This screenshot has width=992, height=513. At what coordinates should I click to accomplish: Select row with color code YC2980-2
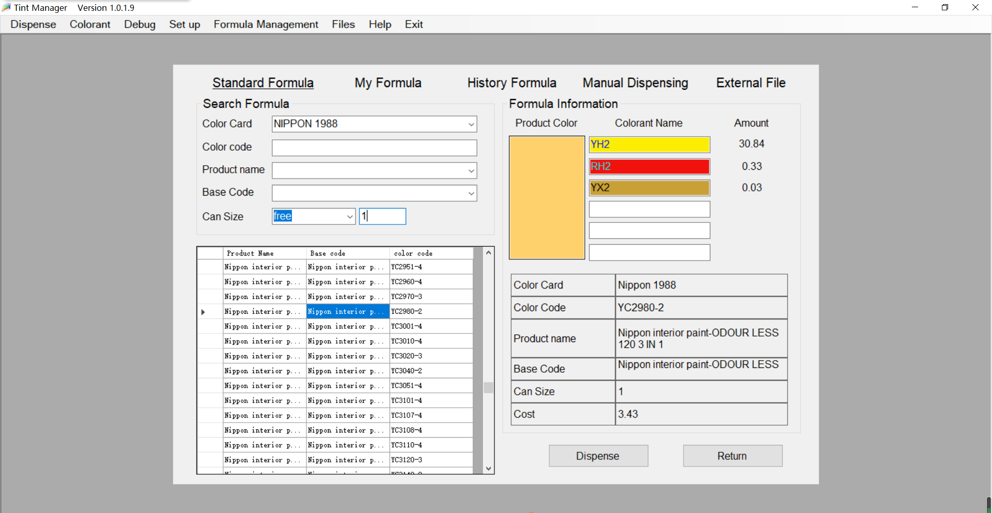335,312
